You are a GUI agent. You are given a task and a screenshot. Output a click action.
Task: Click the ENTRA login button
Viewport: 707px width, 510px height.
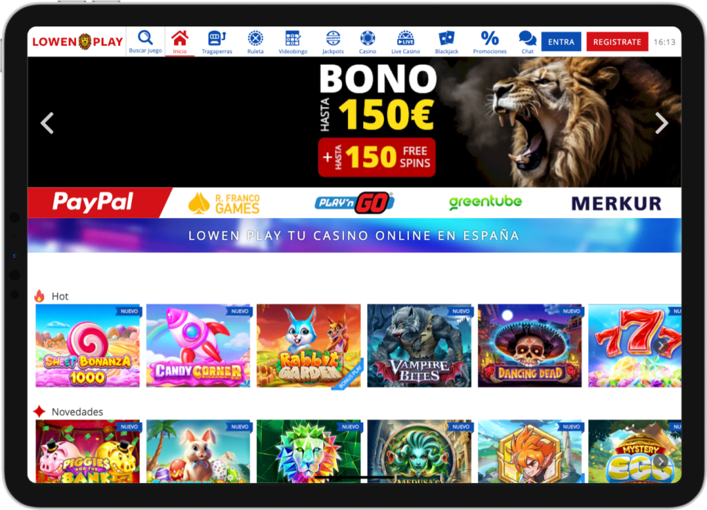click(561, 42)
